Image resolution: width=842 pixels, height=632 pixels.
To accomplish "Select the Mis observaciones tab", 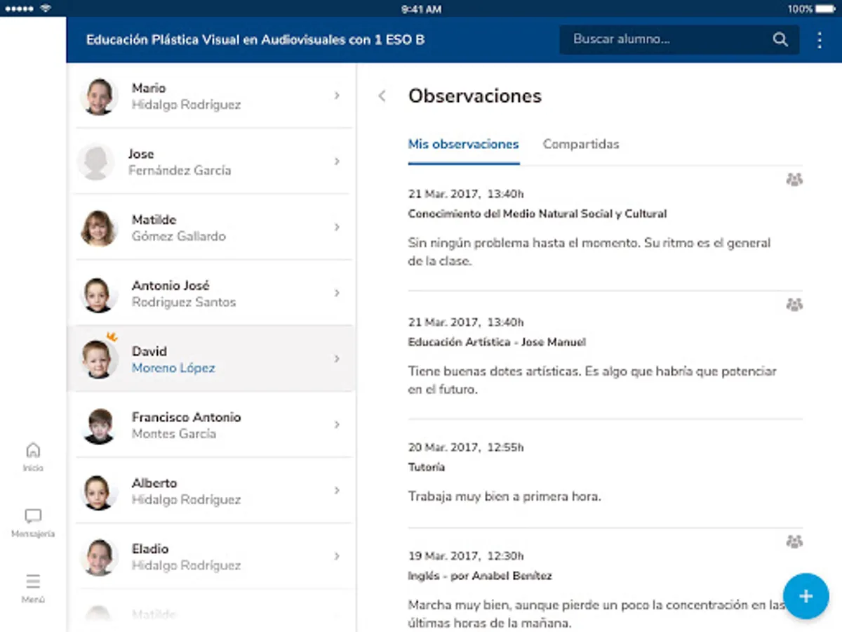I will point(463,145).
